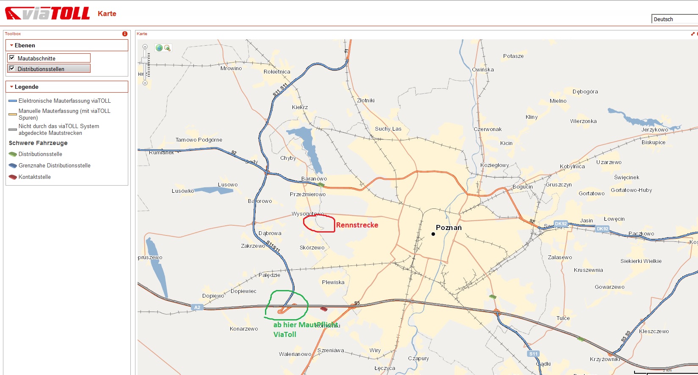Click the globe full-extent map icon
Viewport: 698px width, 375px height.
point(159,48)
